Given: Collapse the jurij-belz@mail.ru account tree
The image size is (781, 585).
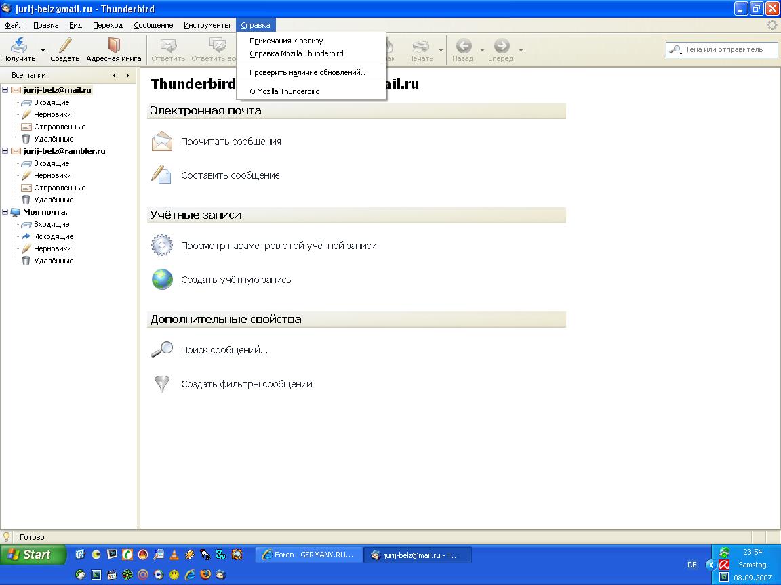Looking at the screenshot, I should click(x=5, y=90).
